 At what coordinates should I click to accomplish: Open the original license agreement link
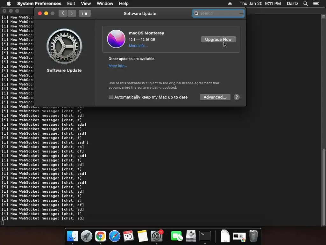190,83
